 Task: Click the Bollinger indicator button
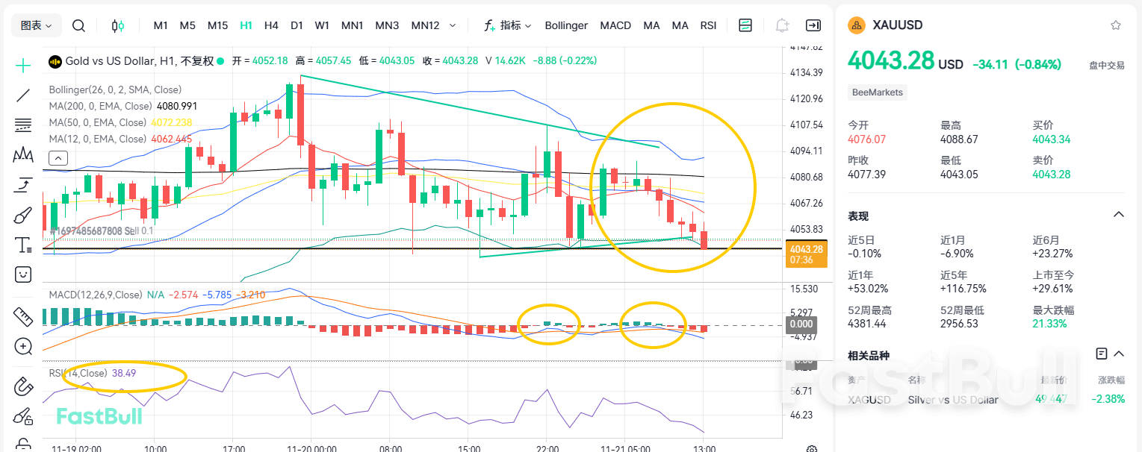click(566, 25)
